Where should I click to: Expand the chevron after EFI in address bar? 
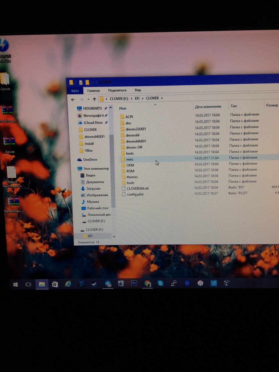143,98
